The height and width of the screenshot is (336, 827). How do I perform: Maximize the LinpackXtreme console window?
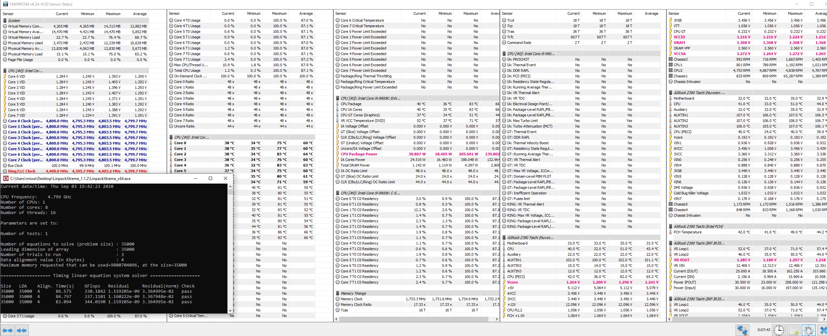coord(210,178)
